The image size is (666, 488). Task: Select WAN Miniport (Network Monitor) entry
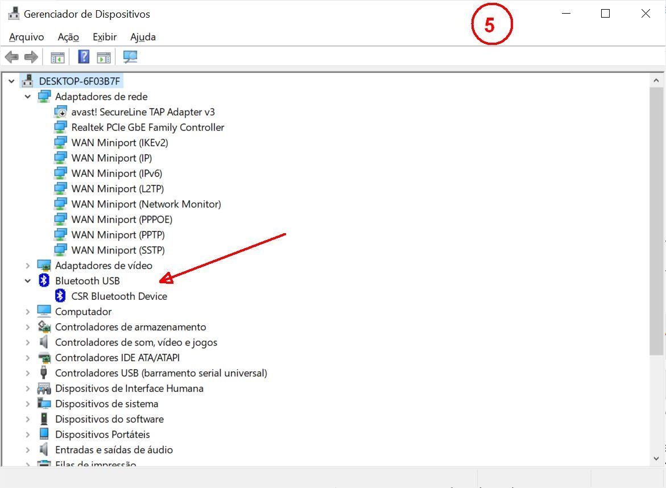pyautogui.click(x=146, y=204)
